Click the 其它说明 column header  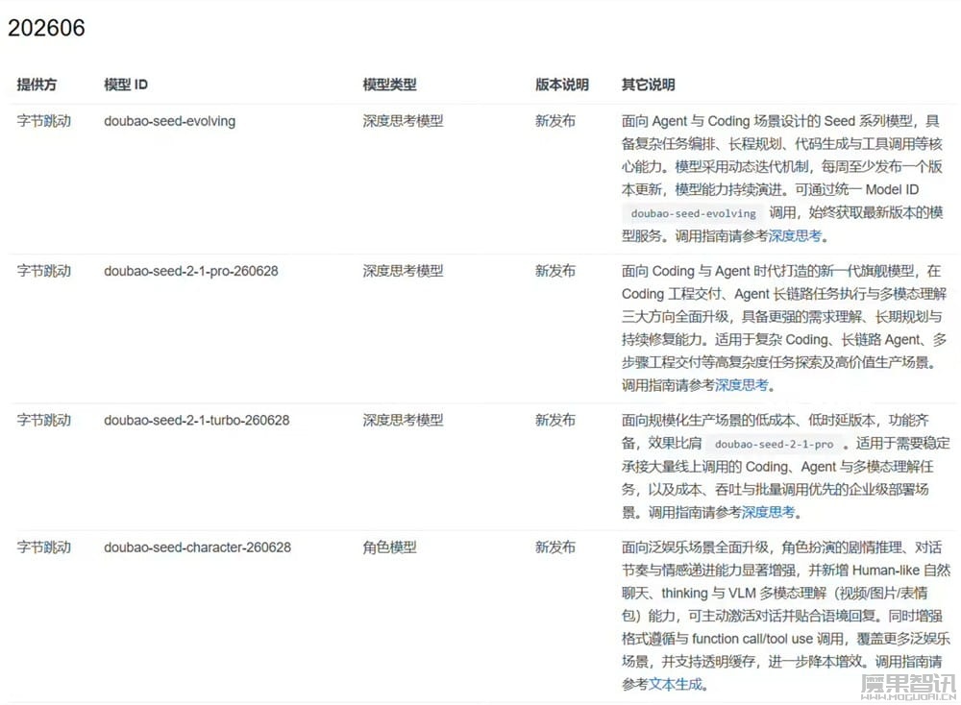click(649, 85)
